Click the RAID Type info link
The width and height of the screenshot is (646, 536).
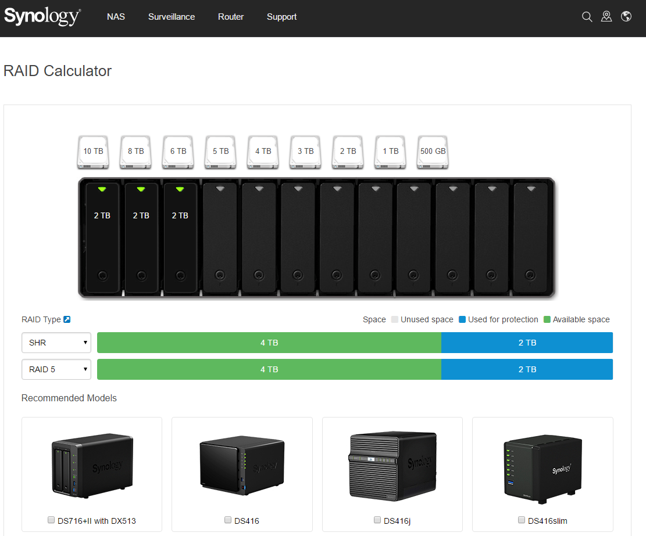coord(67,319)
